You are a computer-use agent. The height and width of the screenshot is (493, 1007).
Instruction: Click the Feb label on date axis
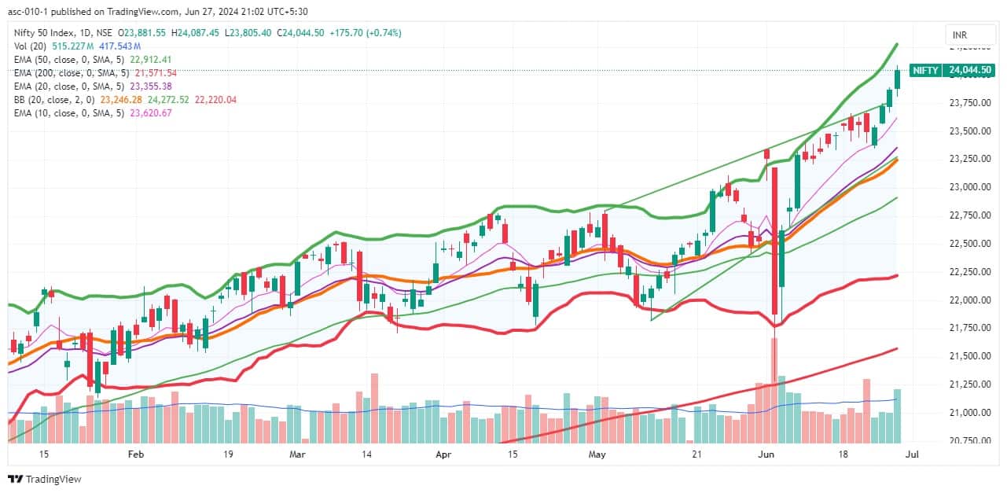pos(136,454)
